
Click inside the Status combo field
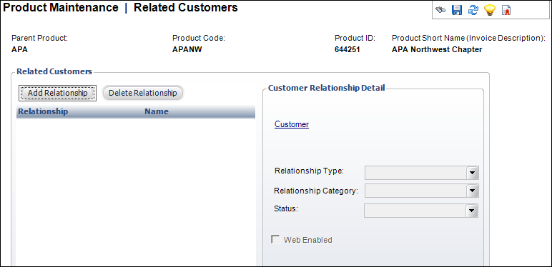[x=415, y=211]
